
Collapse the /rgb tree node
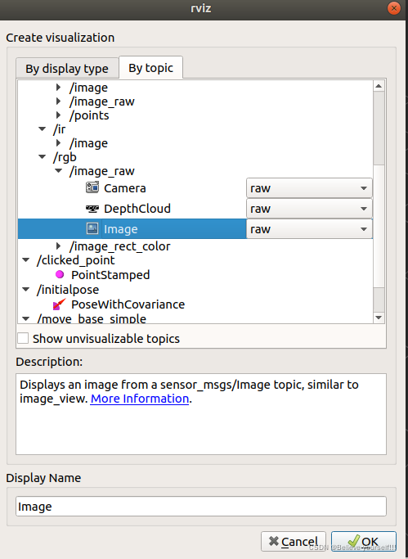[x=42, y=157]
